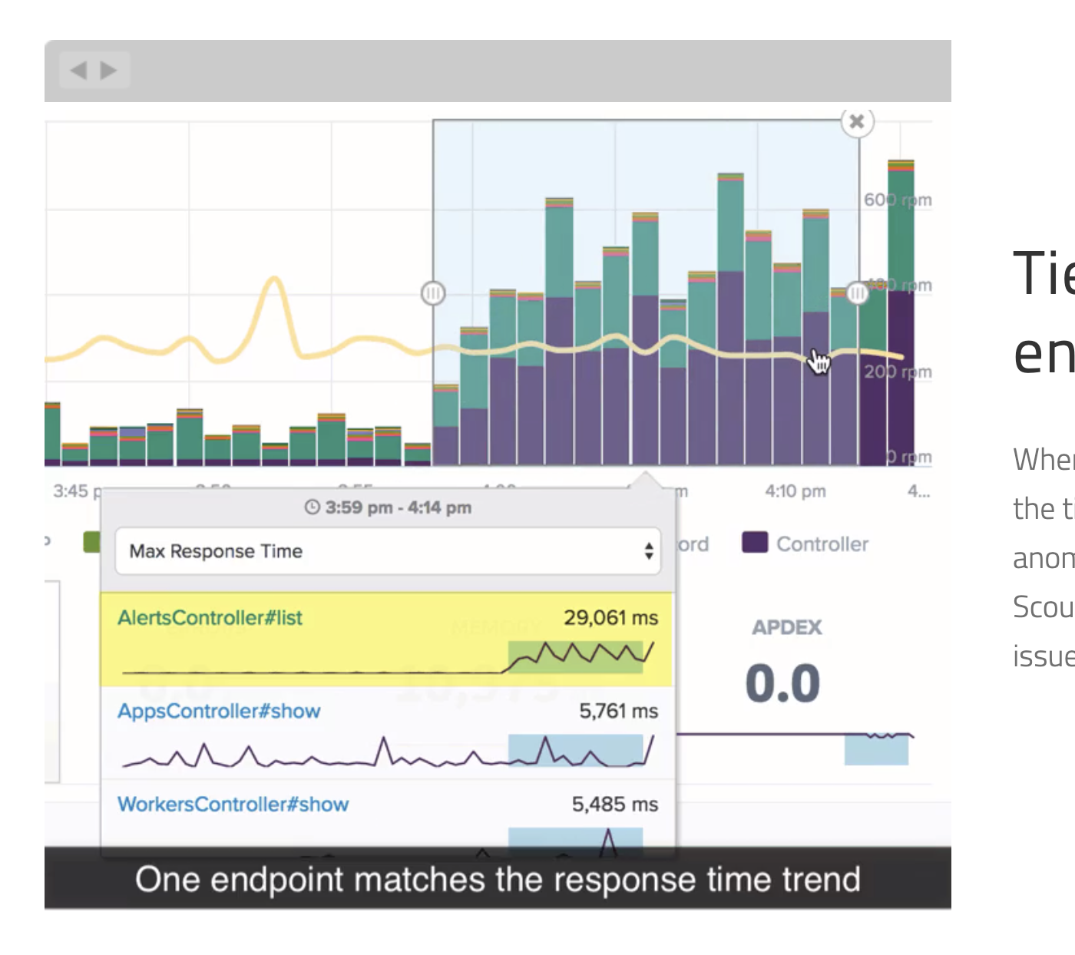Click the forward navigation arrow
Viewport: 1075px width, 955px height.
(x=107, y=69)
